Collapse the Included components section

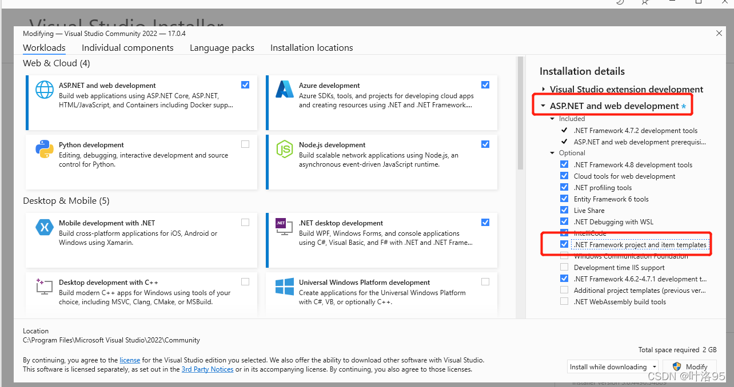coord(552,119)
